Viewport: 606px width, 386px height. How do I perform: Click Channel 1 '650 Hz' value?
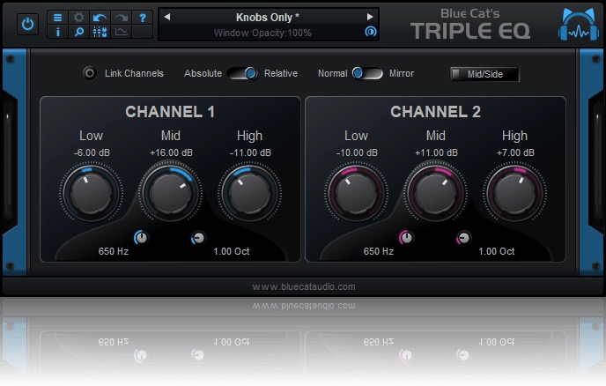(114, 251)
